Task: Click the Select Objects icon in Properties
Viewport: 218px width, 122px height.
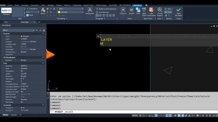Action: 40,30
